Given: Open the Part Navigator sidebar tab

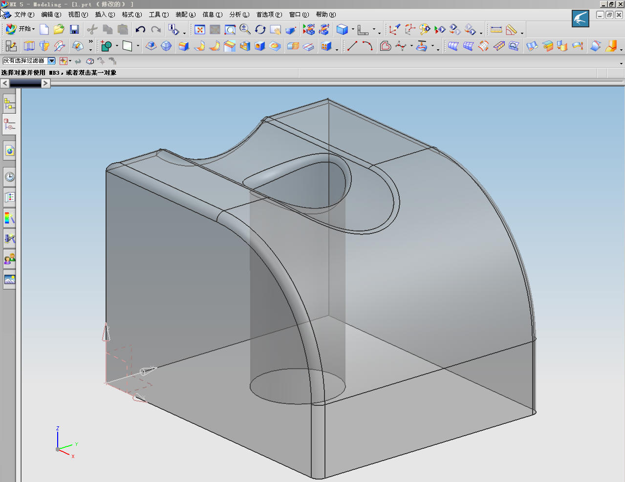Looking at the screenshot, I should click(9, 125).
